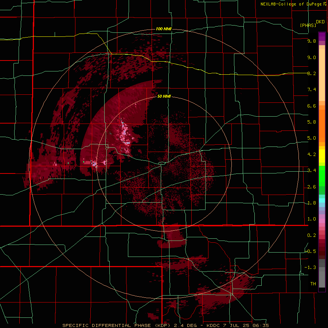Click the 7.4 scale value
The height and width of the screenshot is (328, 328).
point(312,90)
